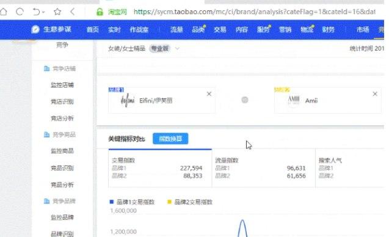Reload page with refresh icon
The height and width of the screenshot is (237, 389).
point(20,12)
